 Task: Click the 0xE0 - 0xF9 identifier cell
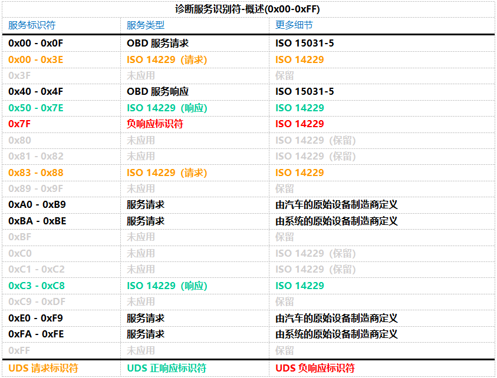click(x=35, y=318)
